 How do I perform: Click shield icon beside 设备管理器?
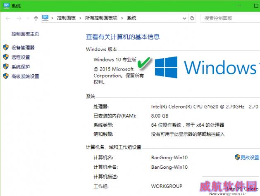click(6, 47)
